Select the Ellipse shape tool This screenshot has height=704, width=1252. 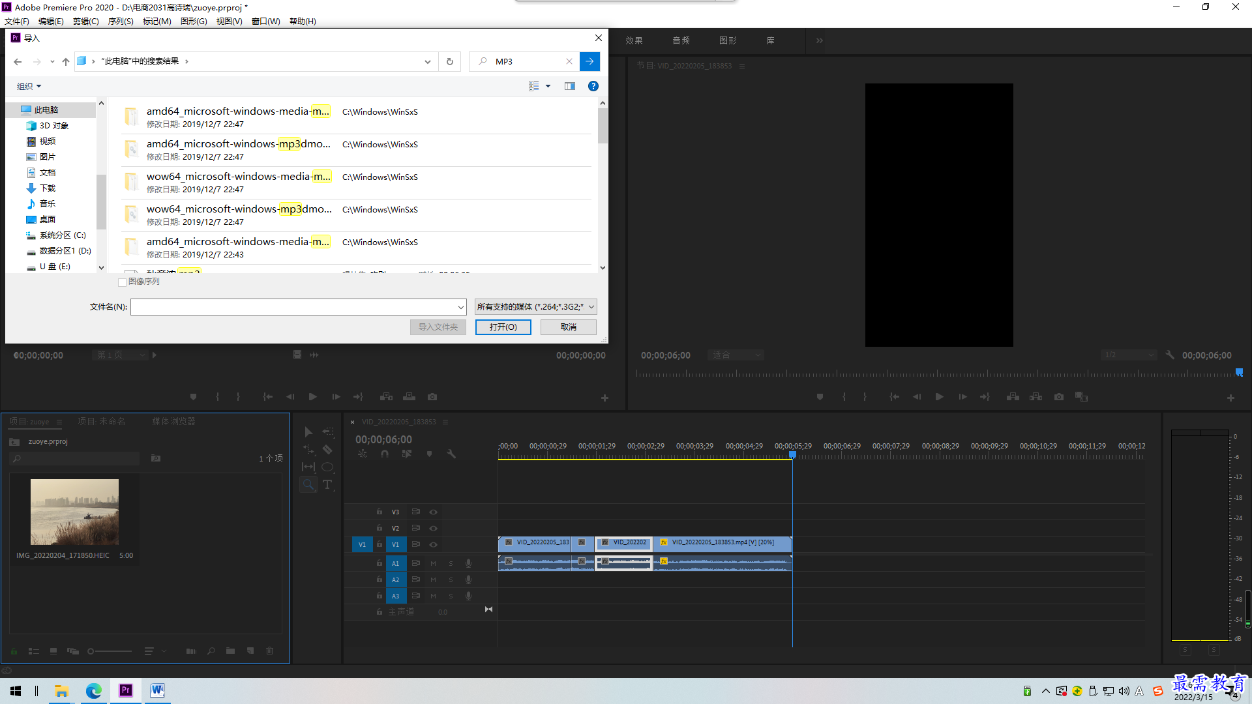(328, 467)
